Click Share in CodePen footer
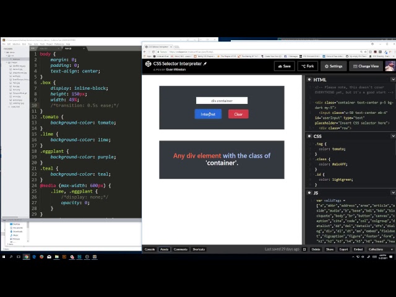The image size is (396, 297). (x=330, y=249)
